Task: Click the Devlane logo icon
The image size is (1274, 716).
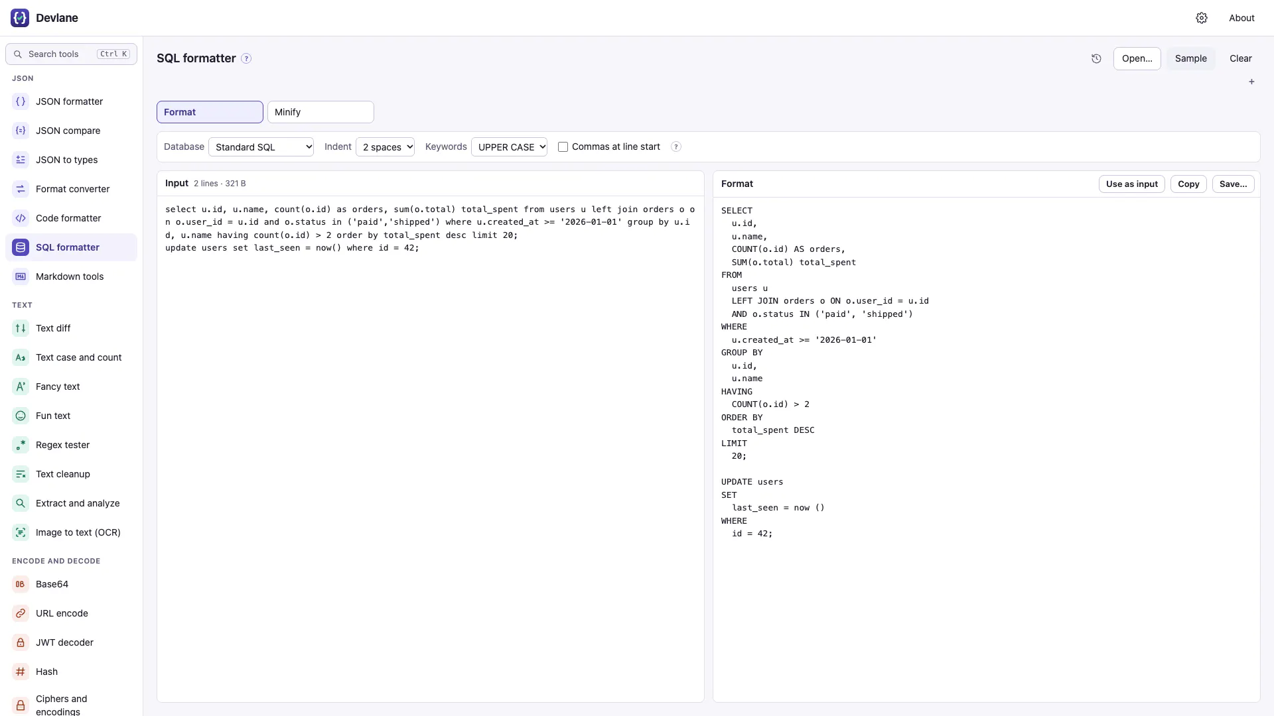Action: click(x=20, y=18)
